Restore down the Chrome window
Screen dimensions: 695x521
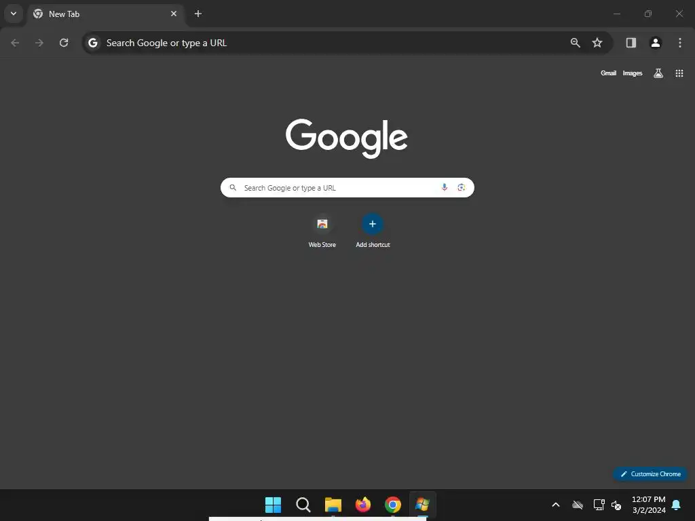click(x=648, y=14)
